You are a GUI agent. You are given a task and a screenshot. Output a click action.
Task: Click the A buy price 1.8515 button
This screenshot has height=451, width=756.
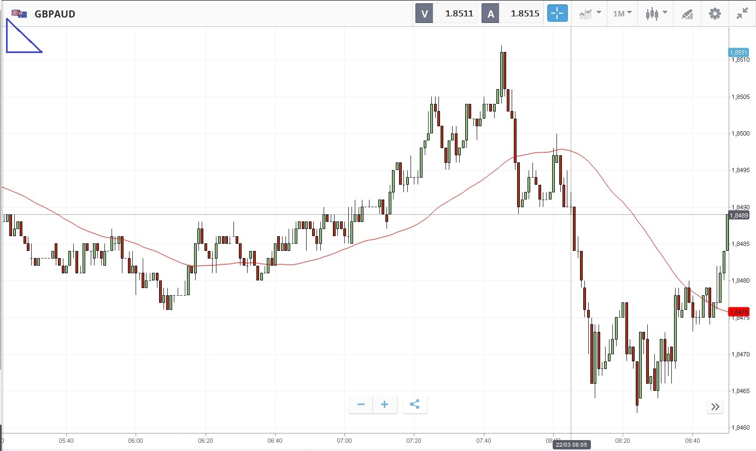pyautogui.click(x=512, y=14)
